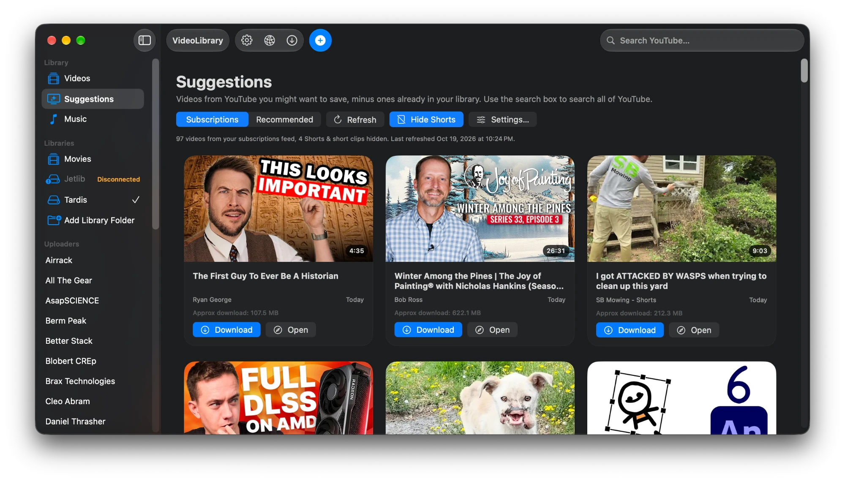Select the Brax Technologies uploader
The height and width of the screenshot is (481, 845).
point(80,381)
